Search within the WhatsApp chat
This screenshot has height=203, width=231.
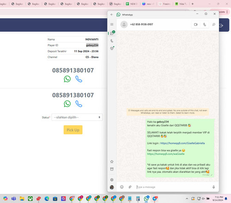coord(214,24)
